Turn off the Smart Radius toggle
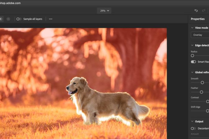209x139 pixels. coord(193,62)
